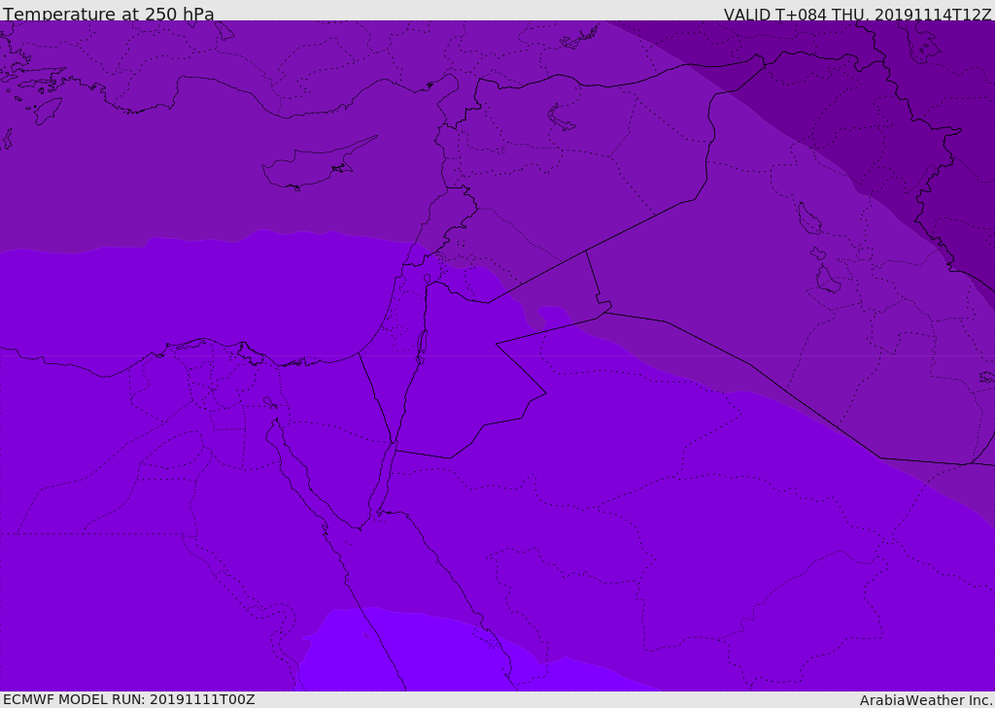Click the 'VALID T+084 THU. 20191114T12Z' label
This screenshot has width=995, height=708.
tap(857, 14)
